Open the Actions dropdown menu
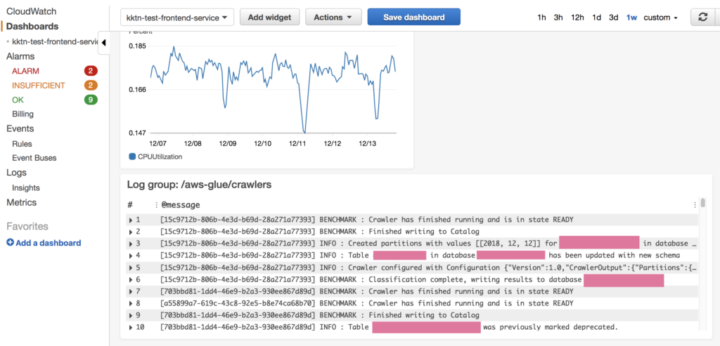This screenshot has height=346, width=720. (x=333, y=18)
